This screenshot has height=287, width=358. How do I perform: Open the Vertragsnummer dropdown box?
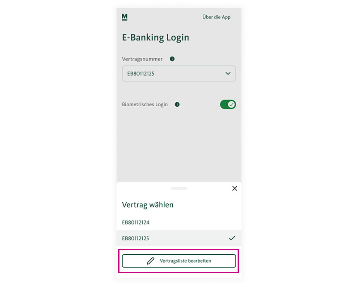point(179,74)
